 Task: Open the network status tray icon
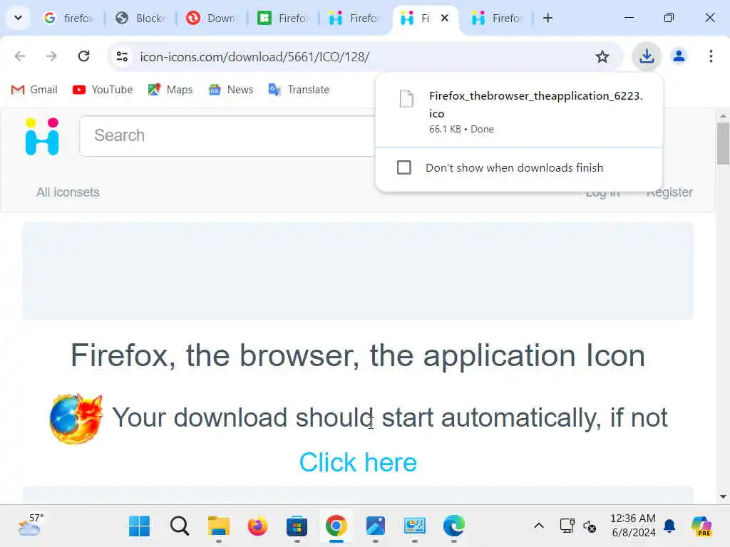coord(567,526)
